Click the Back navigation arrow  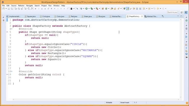click(158, 9)
